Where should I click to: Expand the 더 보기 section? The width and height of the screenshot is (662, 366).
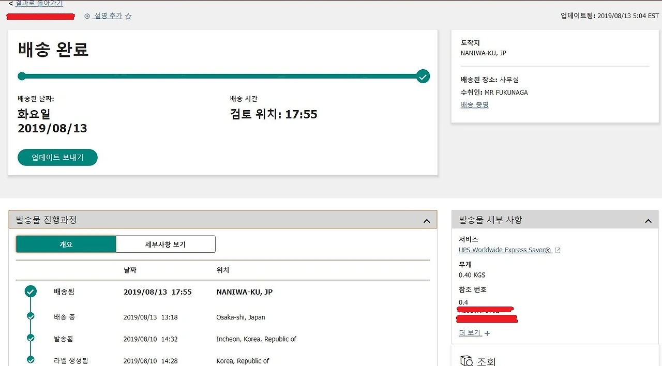pos(471,332)
